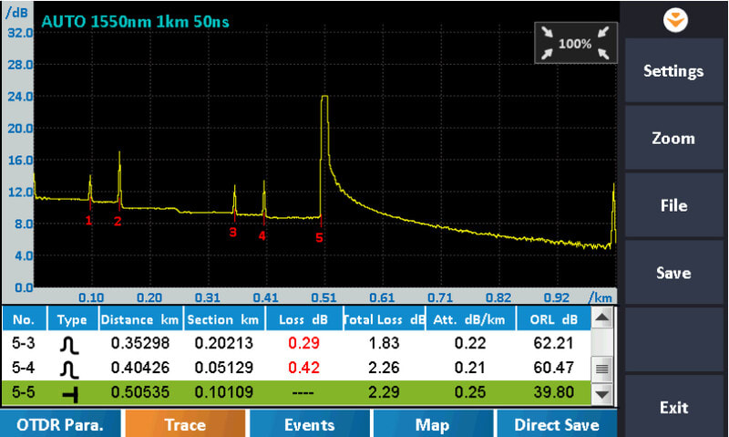The image size is (729, 437).
Task: Select the Direct Save tab
Action: [x=556, y=424]
